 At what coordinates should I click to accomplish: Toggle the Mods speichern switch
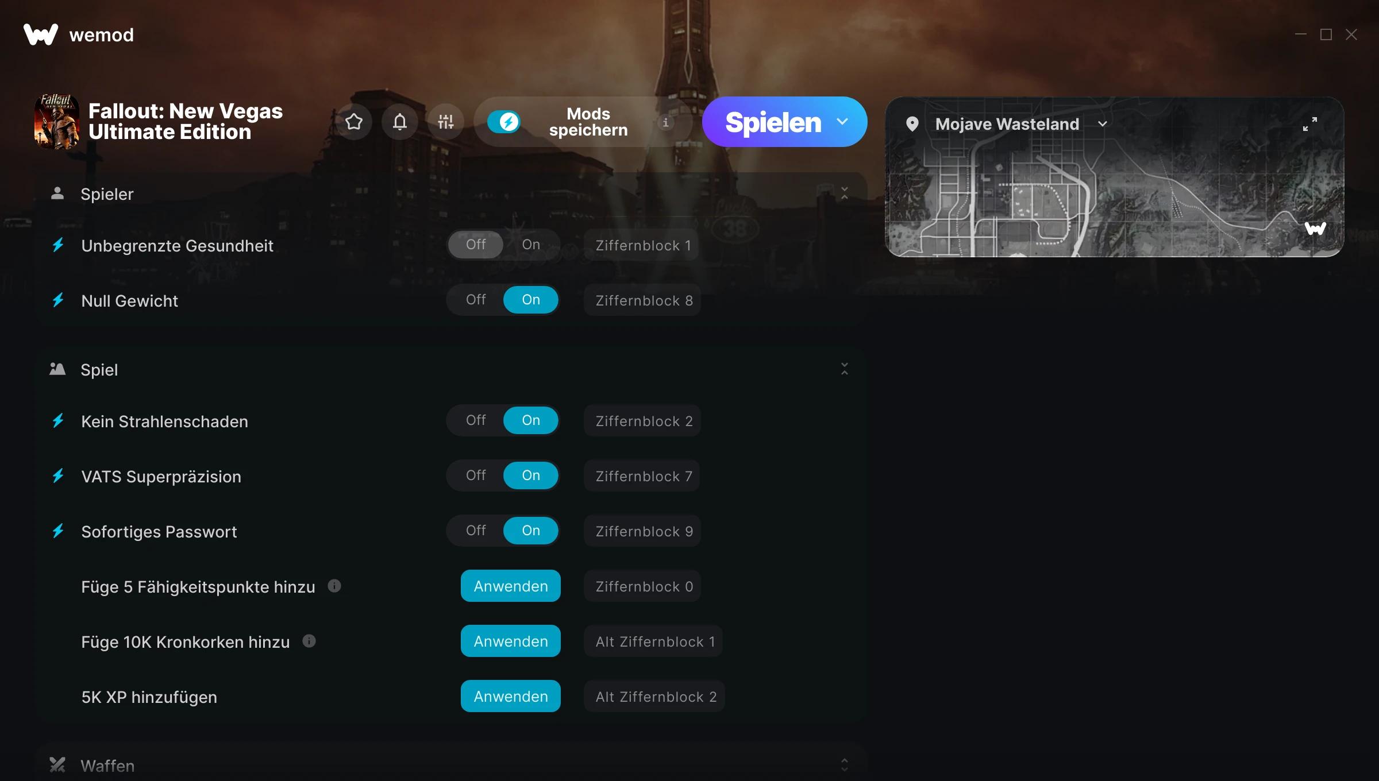(x=504, y=122)
